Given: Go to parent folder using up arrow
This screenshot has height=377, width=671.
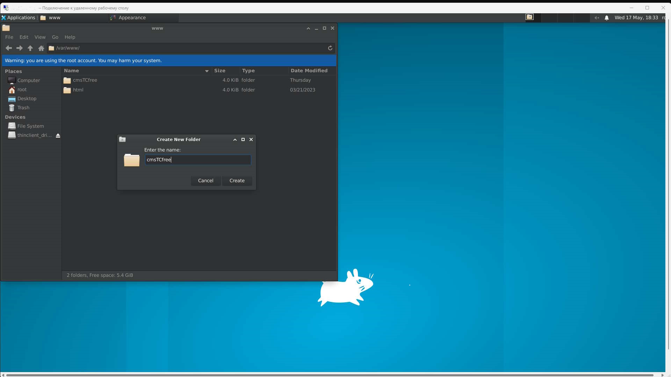Looking at the screenshot, I should [30, 48].
